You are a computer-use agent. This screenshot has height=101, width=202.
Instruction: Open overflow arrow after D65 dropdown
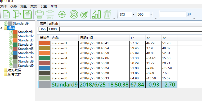(155, 18)
